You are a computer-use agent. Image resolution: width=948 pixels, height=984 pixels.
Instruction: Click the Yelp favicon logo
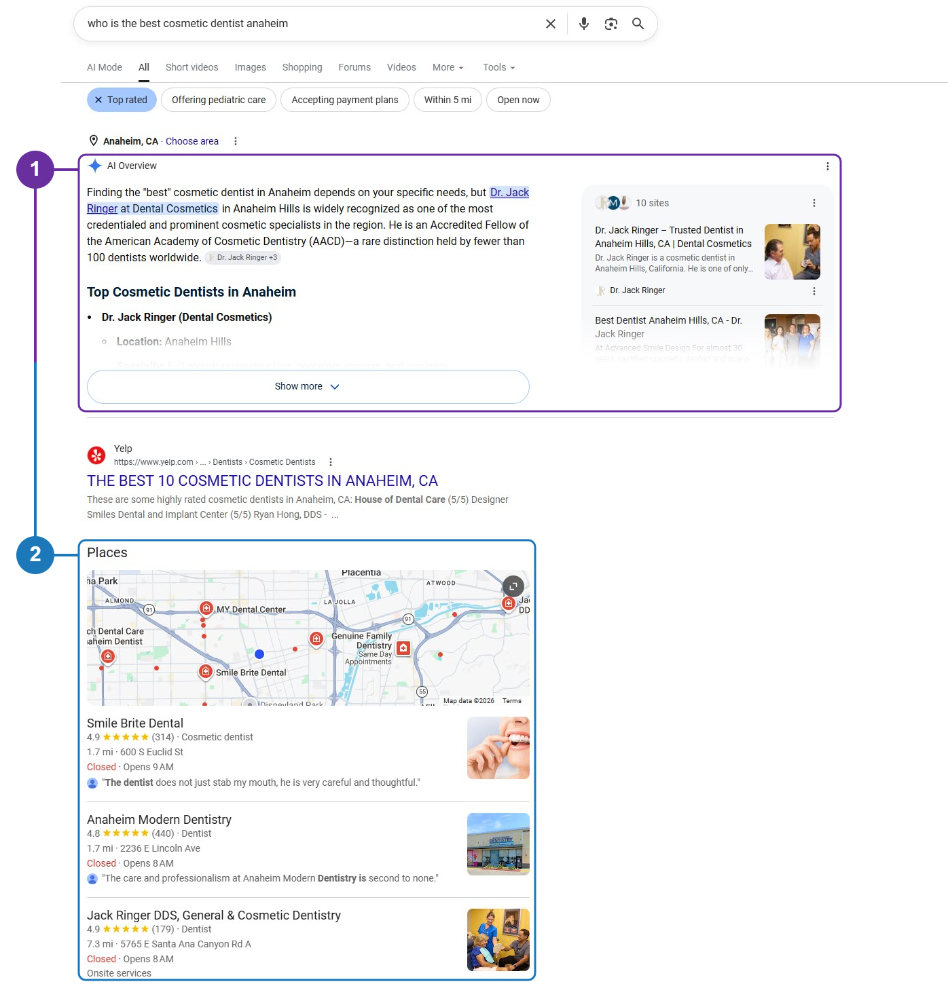point(96,455)
